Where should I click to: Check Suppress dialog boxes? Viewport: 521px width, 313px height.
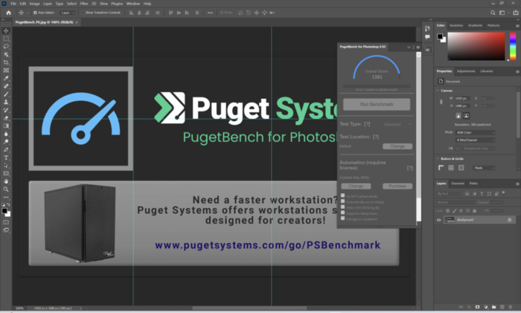pyautogui.click(x=343, y=213)
